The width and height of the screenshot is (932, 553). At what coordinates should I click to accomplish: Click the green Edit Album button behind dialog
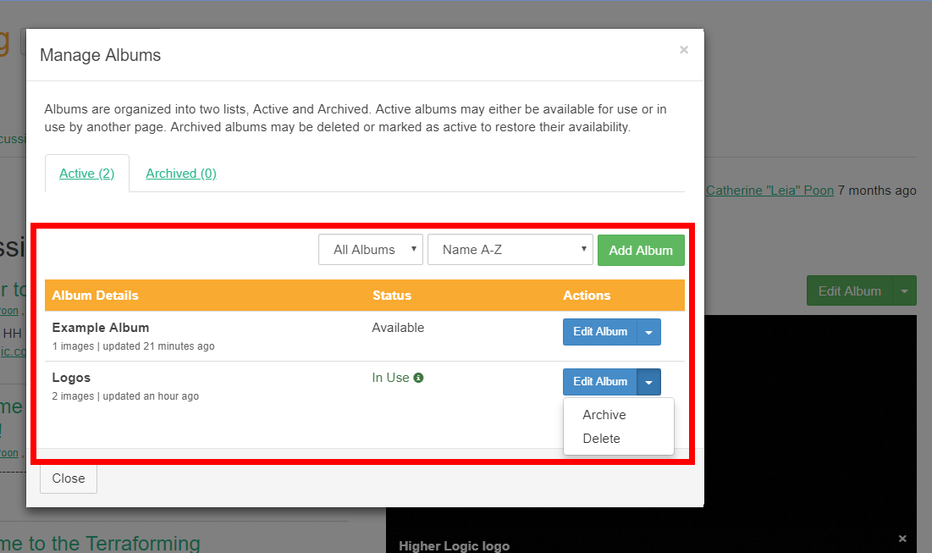(849, 290)
